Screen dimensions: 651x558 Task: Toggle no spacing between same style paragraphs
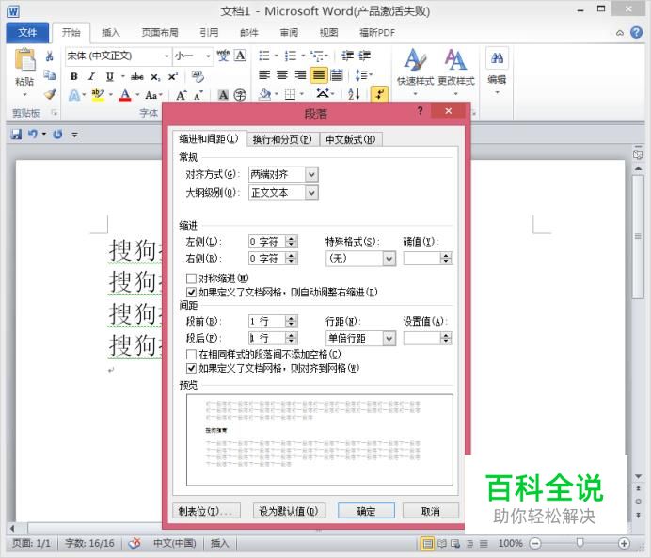tap(191, 354)
